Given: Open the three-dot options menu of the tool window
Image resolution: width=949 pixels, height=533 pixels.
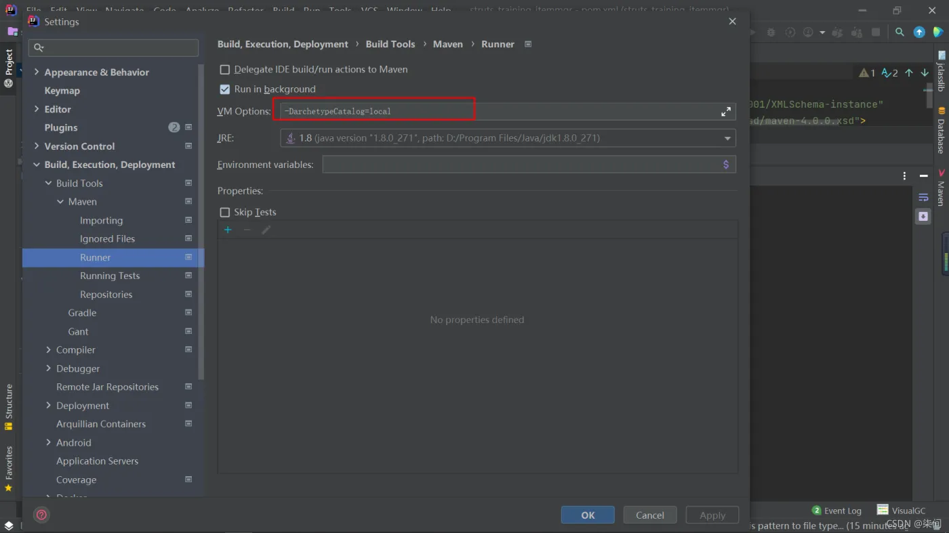Looking at the screenshot, I should 904,176.
